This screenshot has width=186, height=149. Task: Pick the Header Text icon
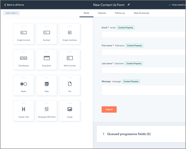click(x=24, y=109)
